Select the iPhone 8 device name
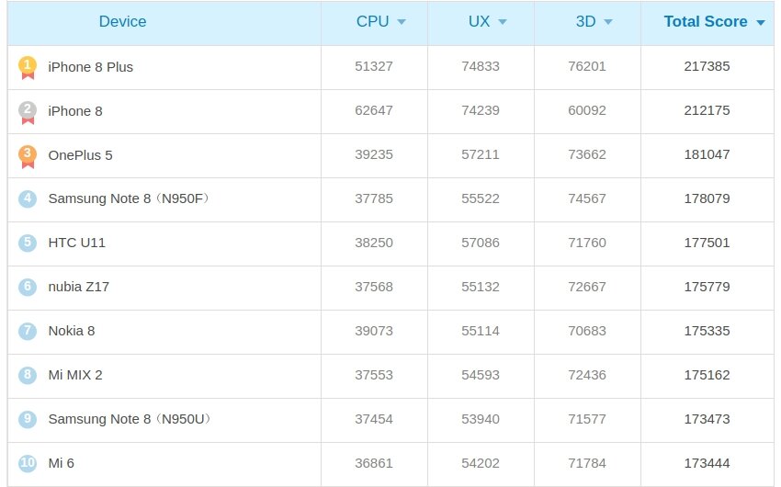781x487 pixels. coord(75,111)
